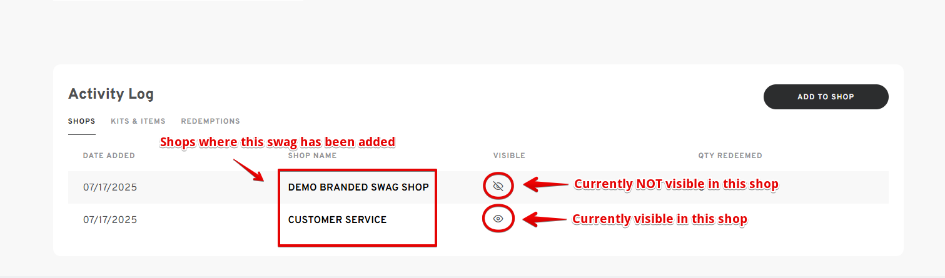Select the Shops tab
The height and width of the screenshot is (278, 945).
[x=81, y=121]
